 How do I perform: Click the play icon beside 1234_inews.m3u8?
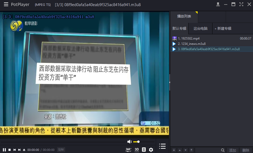(x=174, y=44)
